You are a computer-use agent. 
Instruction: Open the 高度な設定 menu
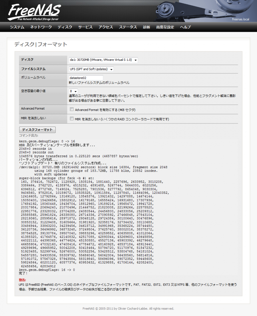pos(165,27)
